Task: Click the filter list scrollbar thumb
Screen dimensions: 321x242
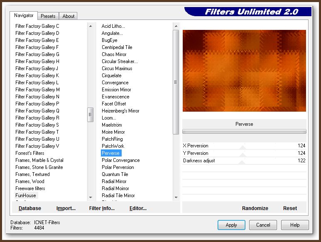Action: (x=176, y=82)
